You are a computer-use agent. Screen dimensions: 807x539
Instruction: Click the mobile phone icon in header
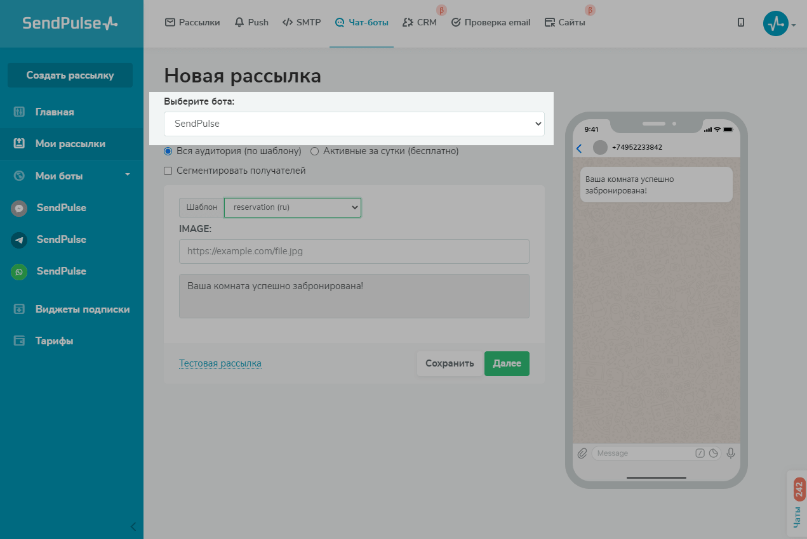(x=740, y=22)
